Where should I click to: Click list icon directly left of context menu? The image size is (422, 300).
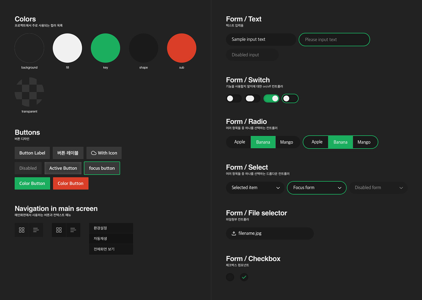pyautogui.click(x=73, y=230)
